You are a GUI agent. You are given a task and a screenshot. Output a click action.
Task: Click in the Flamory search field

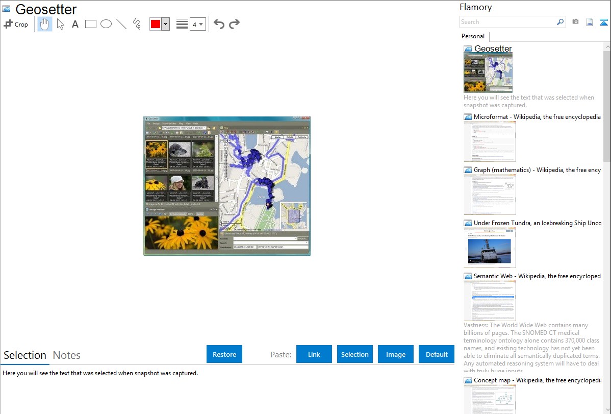(507, 22)
